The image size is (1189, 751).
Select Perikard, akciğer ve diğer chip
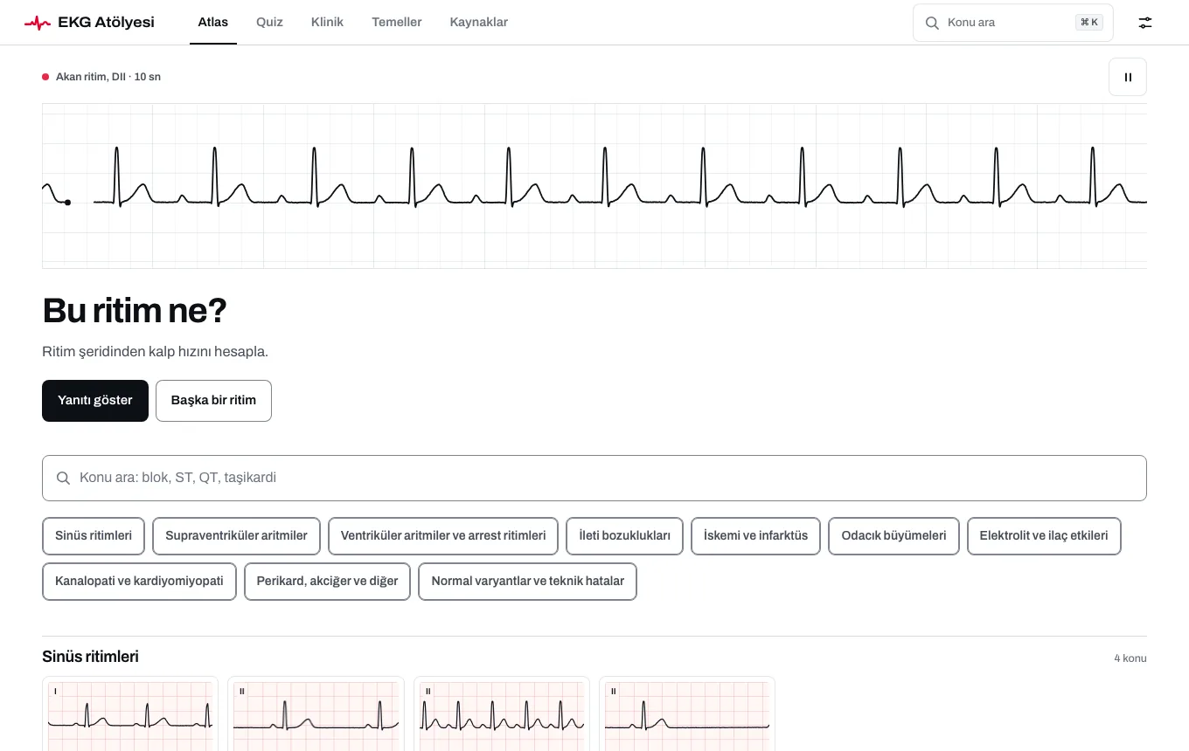click(327, 582)
